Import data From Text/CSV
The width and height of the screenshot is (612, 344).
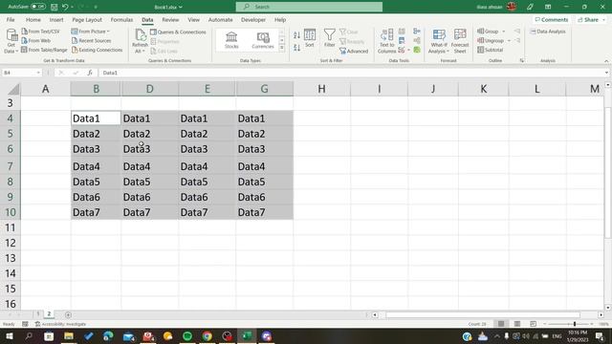tap(40, 32)
